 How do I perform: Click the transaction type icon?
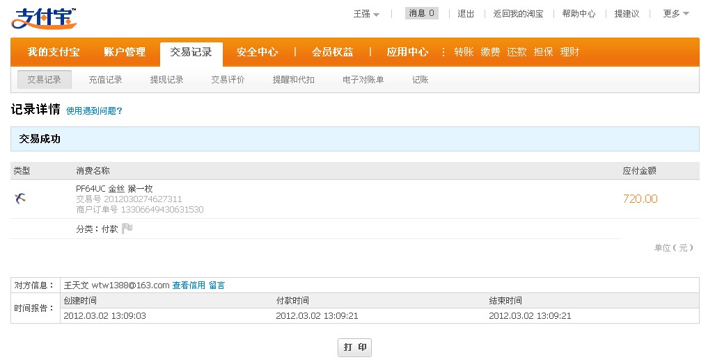pyautogui.click(x=20, y=199)
